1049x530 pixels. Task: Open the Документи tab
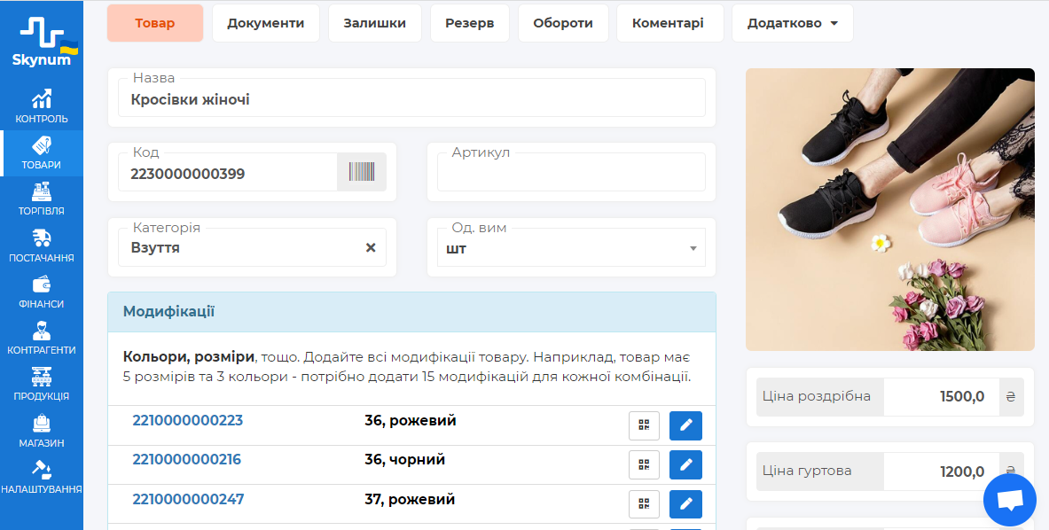[266, 23]
